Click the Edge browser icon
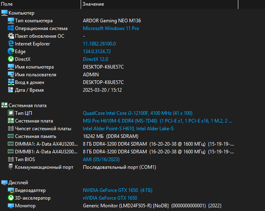 click(x=11, y=52)
